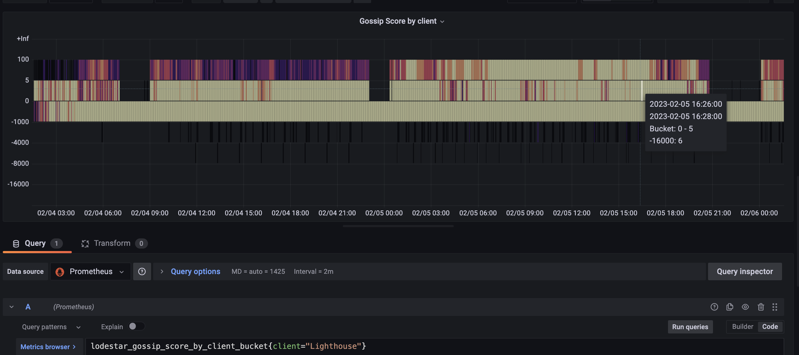Duplicate query A with copy icon

click(x=730, y=307)
